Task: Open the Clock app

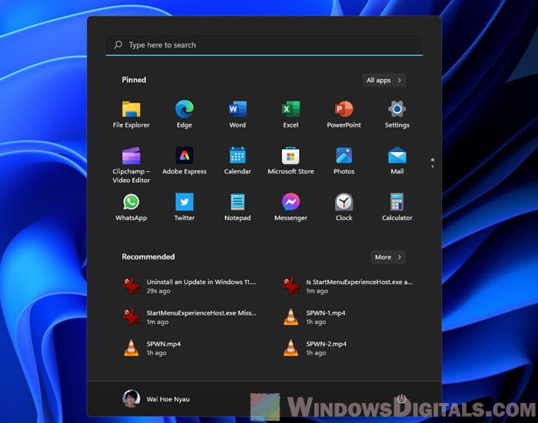Action: coord(344,207)
